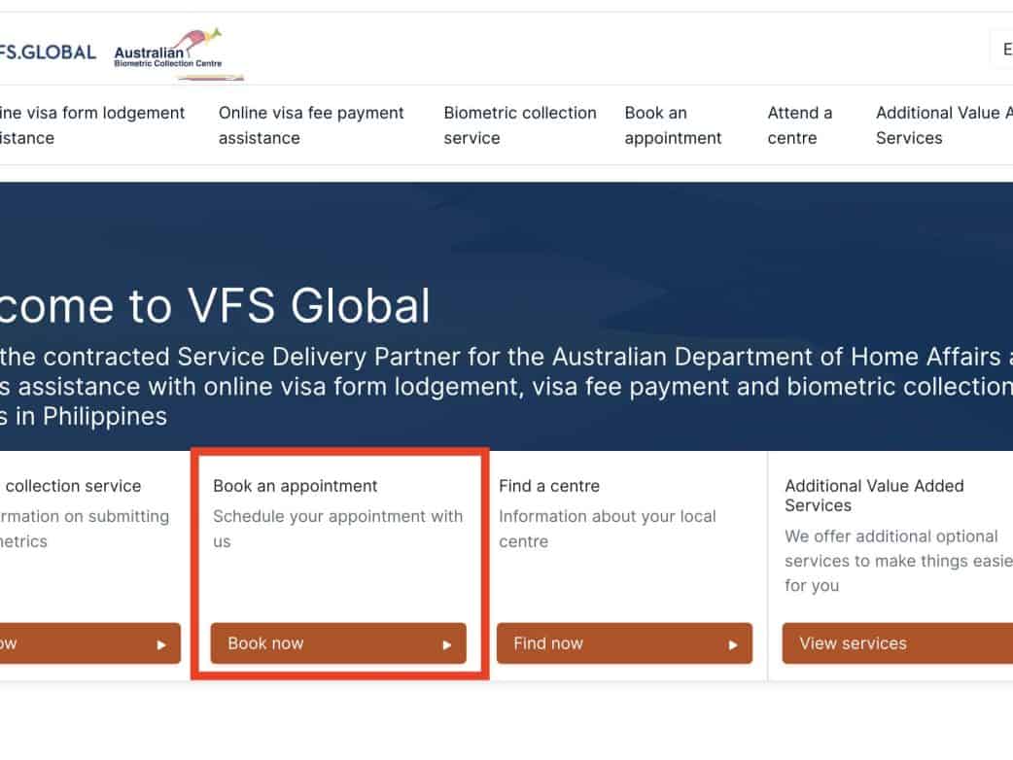Open Biometric collection service in navigation bar

[519, 125]
